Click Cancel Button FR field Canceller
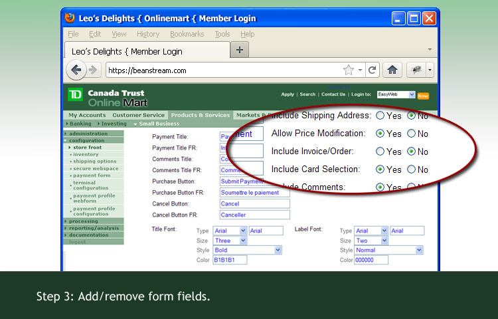 click(x=255, y=215)
